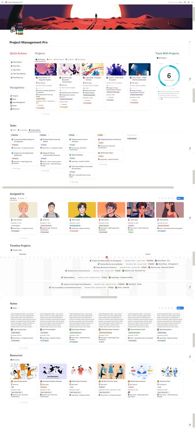The width and height of the screenshot is (195, 430).
Task: Open Quantum Leap project card cover
Action: [69, 69]
